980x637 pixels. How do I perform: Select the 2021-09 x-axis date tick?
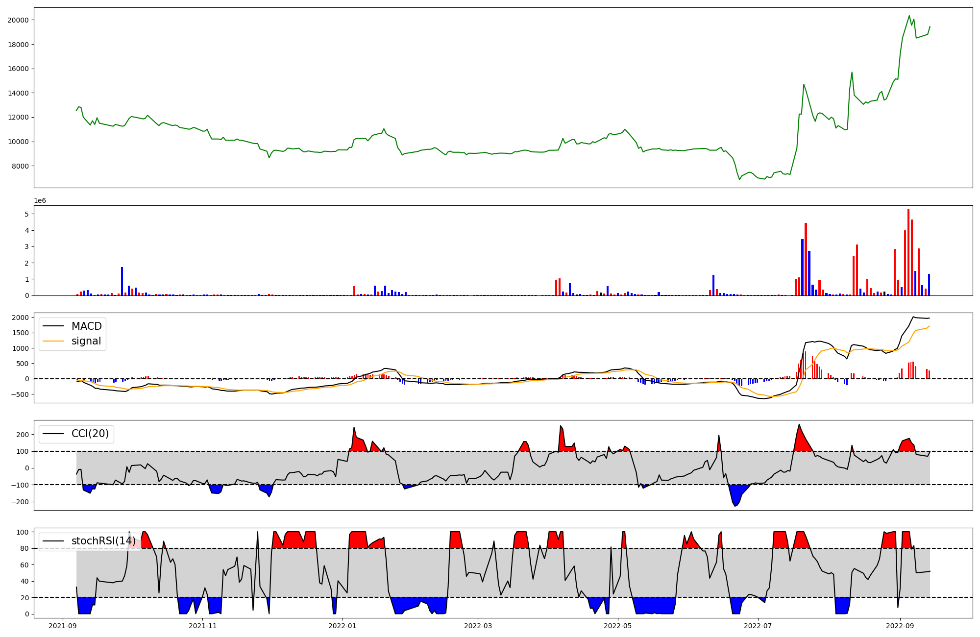62,626
